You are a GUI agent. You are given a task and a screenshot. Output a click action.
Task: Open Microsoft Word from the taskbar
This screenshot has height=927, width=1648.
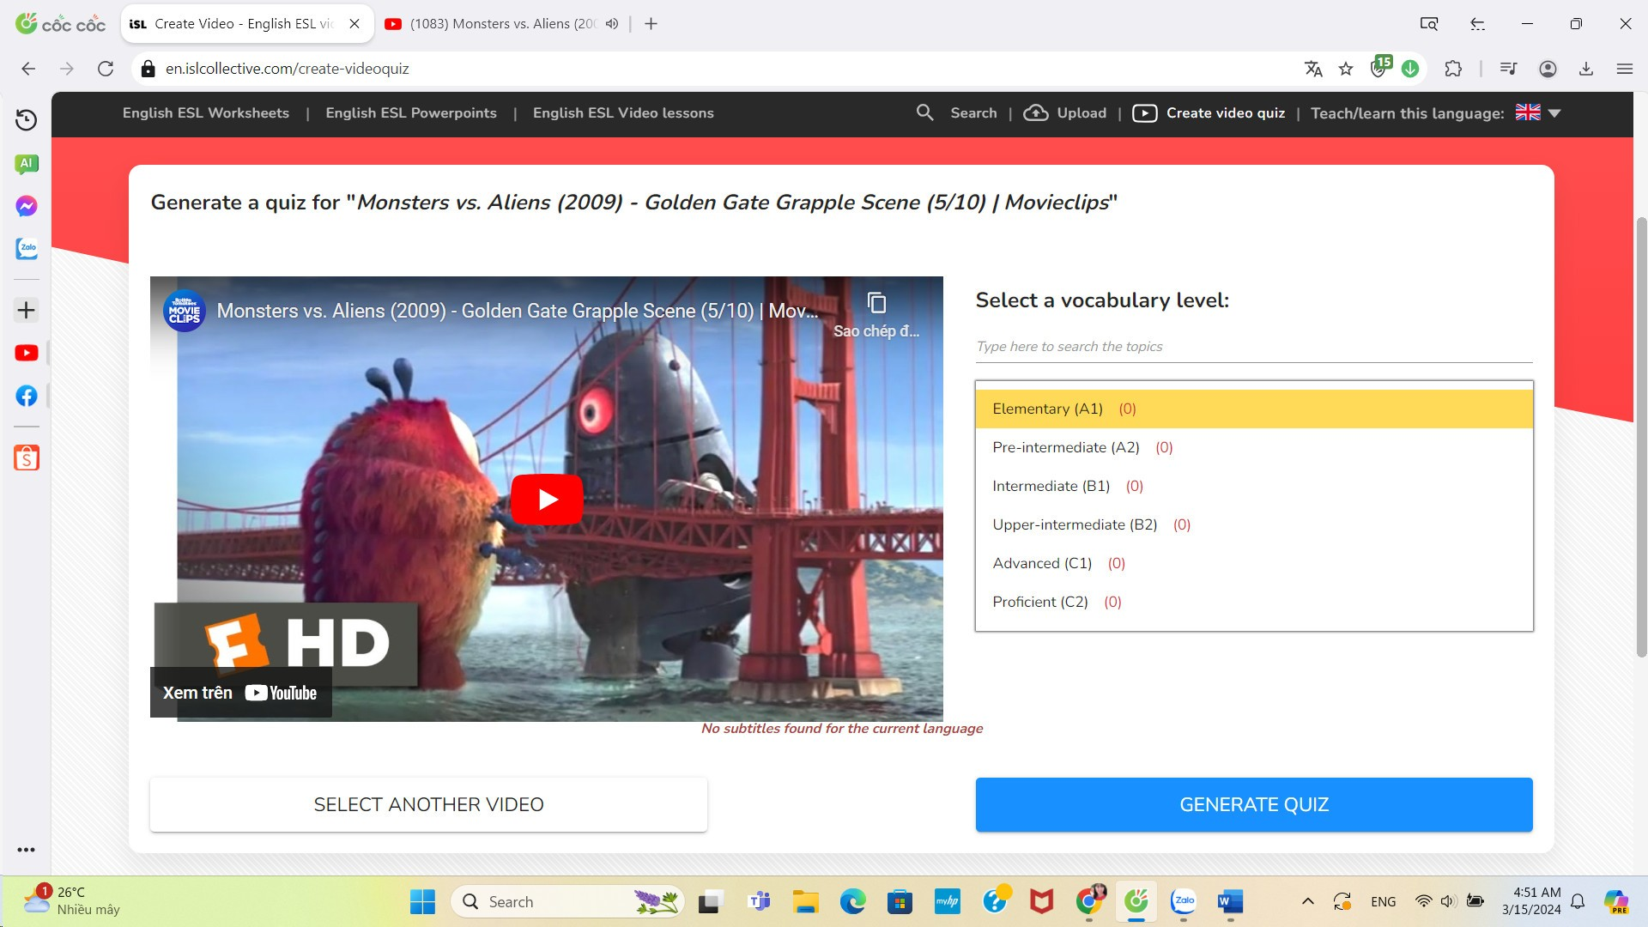[1230, 901]
